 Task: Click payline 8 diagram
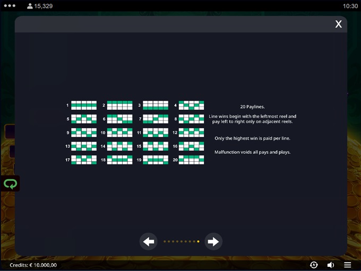coord(191,119)
